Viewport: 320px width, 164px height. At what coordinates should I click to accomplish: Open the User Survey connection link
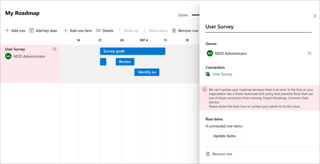coord(222,74)
